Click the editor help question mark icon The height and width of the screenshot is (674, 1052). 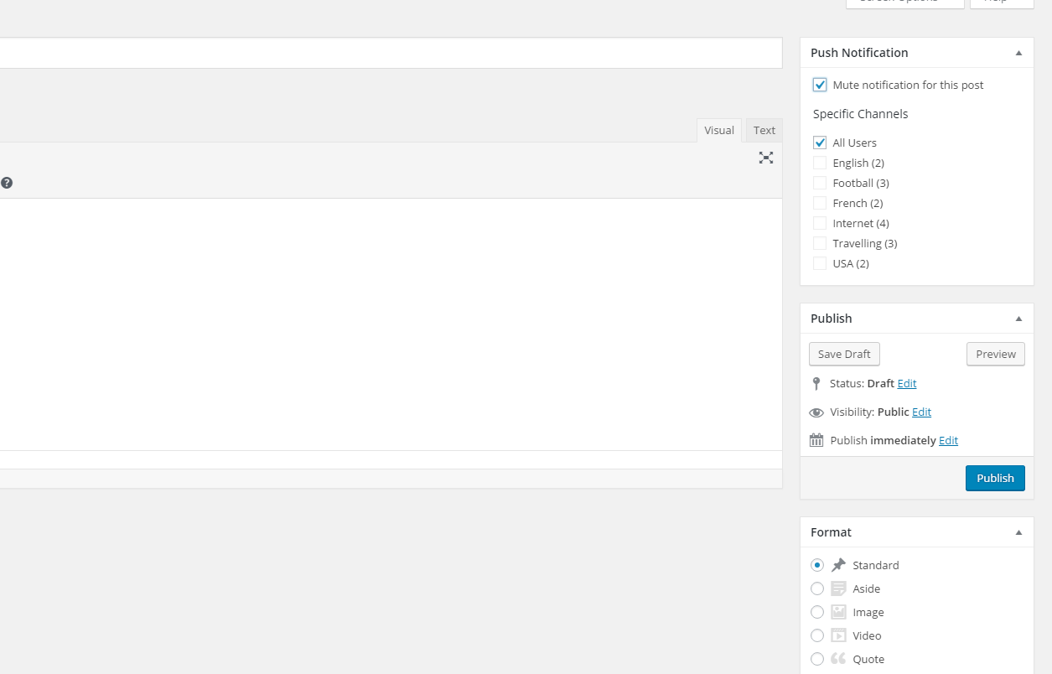coord(7,183)
